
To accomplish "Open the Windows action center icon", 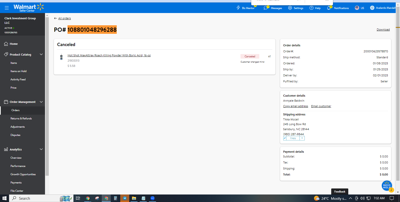I will tap(392, 198).
